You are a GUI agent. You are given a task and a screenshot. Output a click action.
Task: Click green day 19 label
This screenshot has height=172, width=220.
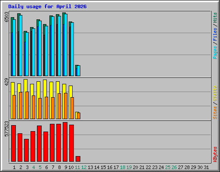(129, 167)
